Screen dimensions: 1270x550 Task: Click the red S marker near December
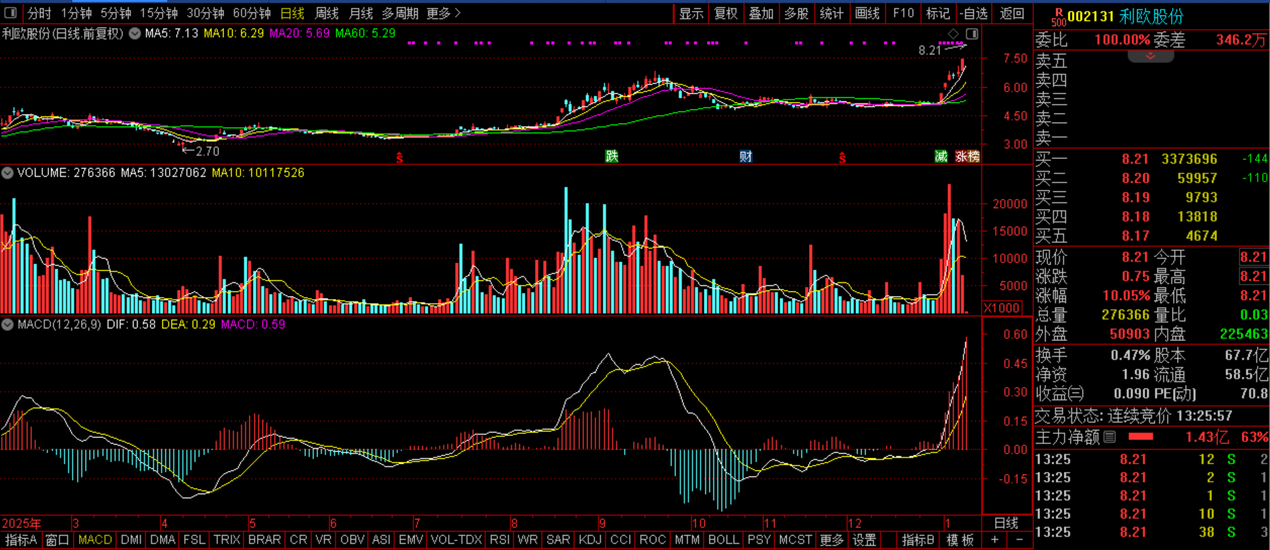843,158
